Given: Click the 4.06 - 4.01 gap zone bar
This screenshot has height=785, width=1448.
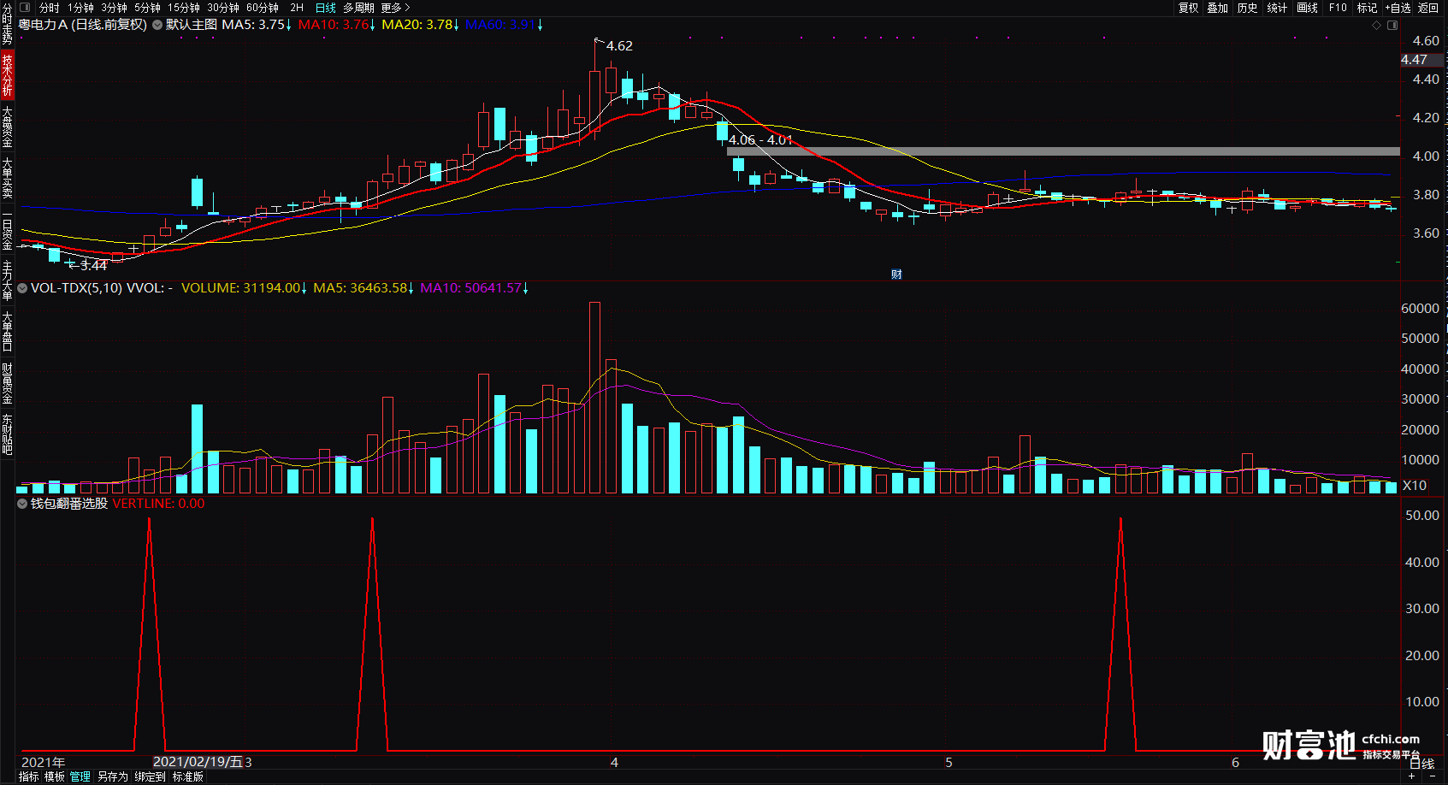Looking at the screenshot, I should [1063, 151].
